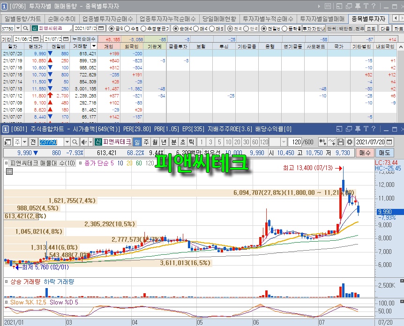Screen dimensions: 404x326
Task: Click the cascade windows icon in investor title bar
Action: [x=349, y=6]
